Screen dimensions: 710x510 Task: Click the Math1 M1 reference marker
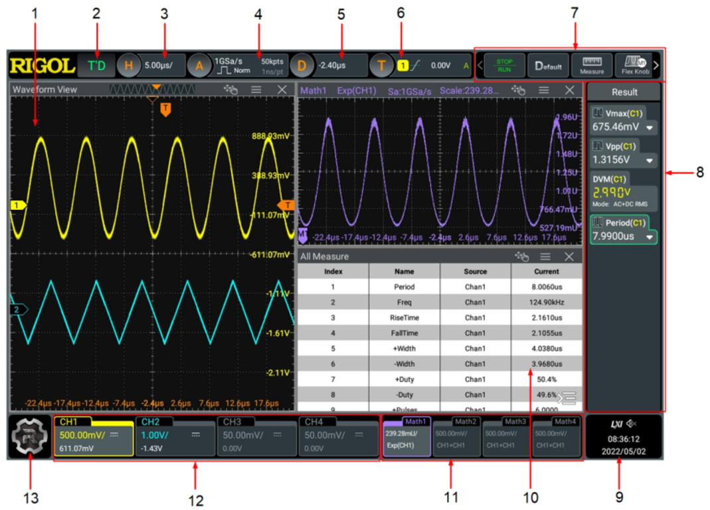[x=303, y=234]
